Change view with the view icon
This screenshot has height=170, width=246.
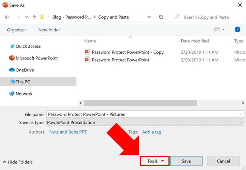click(217, 30)
